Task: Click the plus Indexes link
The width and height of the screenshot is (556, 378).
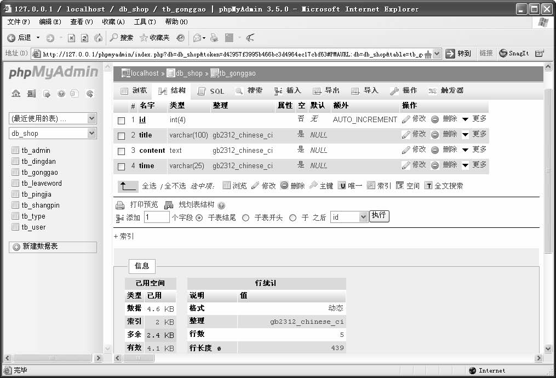Action: coord(124,236)
